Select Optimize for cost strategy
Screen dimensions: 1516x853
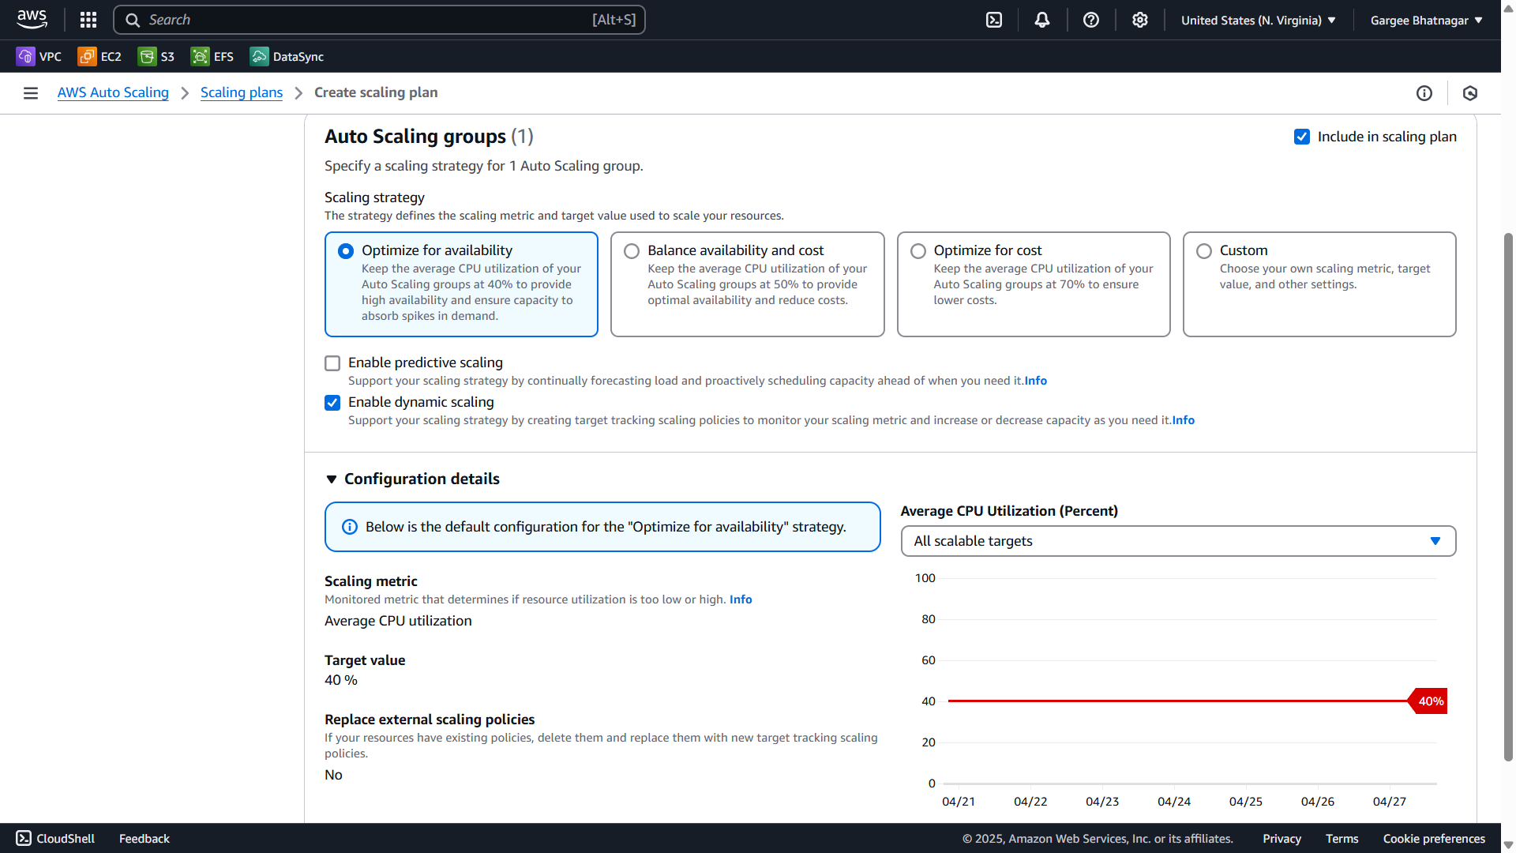point(917,251)
